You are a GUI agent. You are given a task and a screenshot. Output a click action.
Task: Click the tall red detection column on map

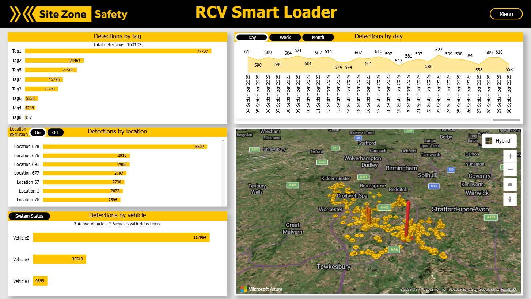tap(407, 219)
